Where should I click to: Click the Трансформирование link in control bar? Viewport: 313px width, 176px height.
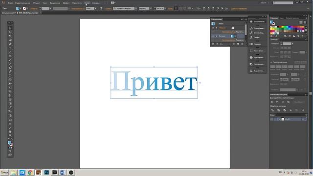pos(239,9)
